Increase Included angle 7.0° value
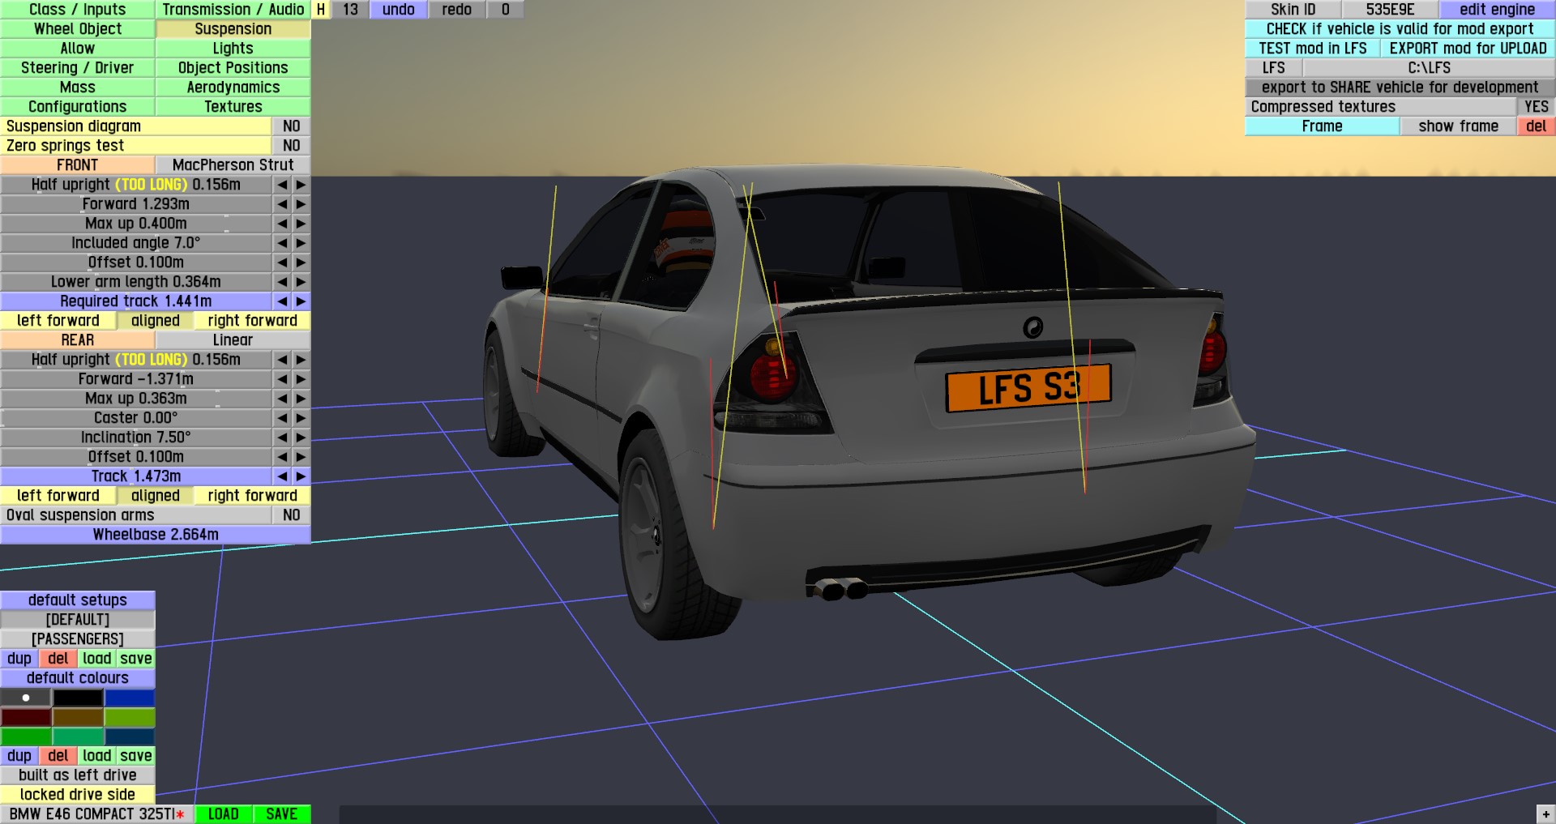1556x824 pixels. coord(301,243)
